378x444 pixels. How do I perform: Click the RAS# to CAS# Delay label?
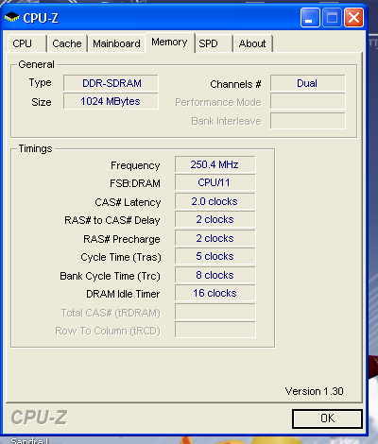click(x=112, y=220)
